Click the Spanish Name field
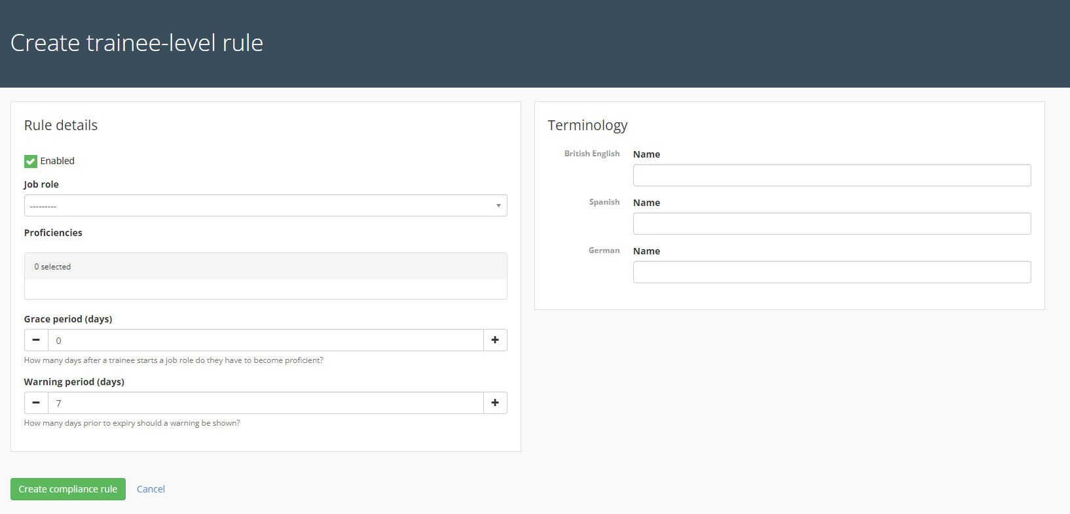The width and height of the screenshot is (1070, 514). tap(832, 224)
